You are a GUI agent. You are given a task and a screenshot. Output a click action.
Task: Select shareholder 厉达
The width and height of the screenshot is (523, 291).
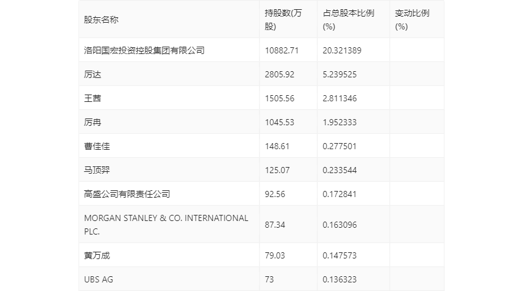(92, 74)
